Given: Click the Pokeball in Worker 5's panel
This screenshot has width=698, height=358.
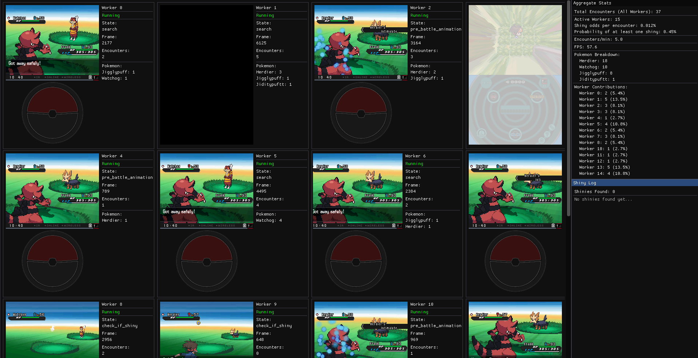Looking at the screenshot, I should pyautogui.click(x=207, y=261).
